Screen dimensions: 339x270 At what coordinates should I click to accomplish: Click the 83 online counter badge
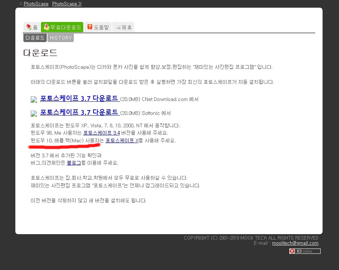(x=305, y=251)
